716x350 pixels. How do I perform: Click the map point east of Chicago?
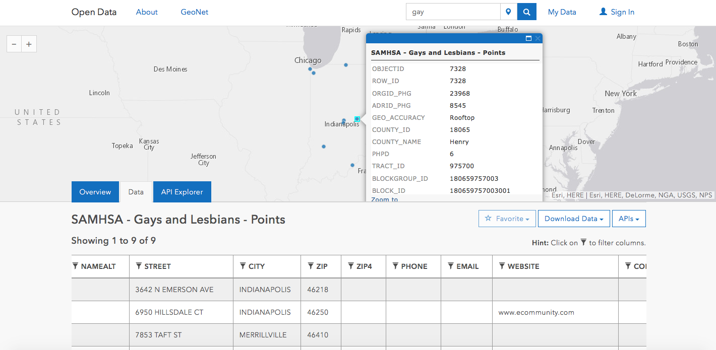(346, 64)
